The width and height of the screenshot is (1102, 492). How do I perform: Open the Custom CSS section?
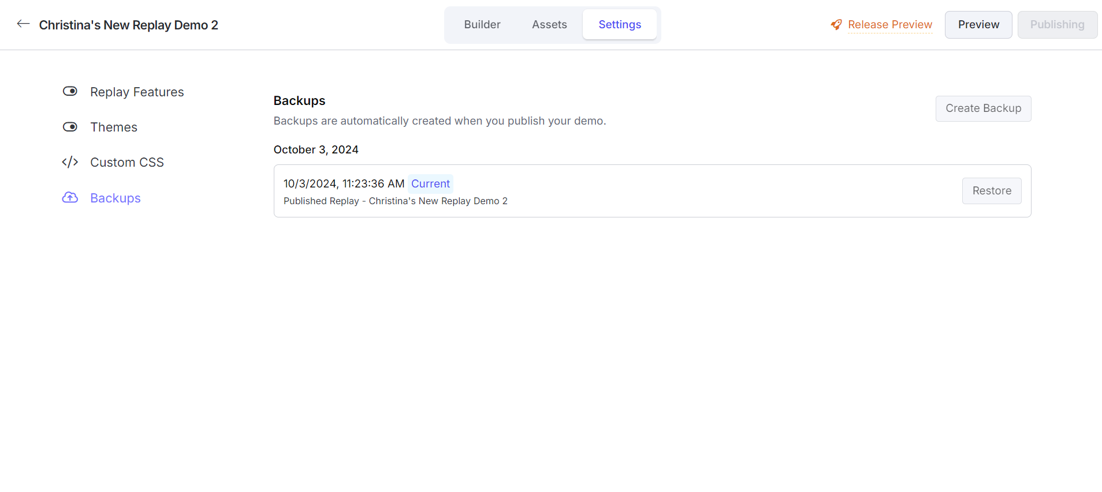[127, 163]
